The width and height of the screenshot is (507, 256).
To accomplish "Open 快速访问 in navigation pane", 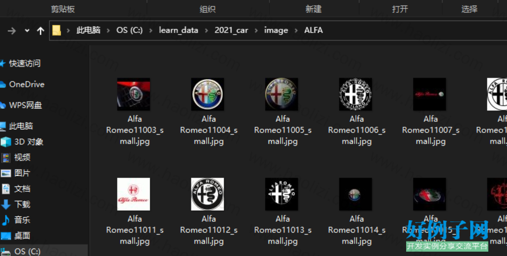I will [x=24, y=63].
